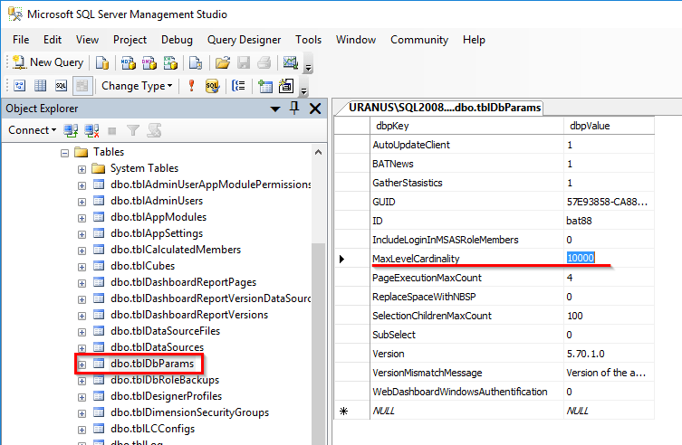The image size is (682, 445).
Task: Click the SQL Server Compact Query icon
Action: [196, 63]
